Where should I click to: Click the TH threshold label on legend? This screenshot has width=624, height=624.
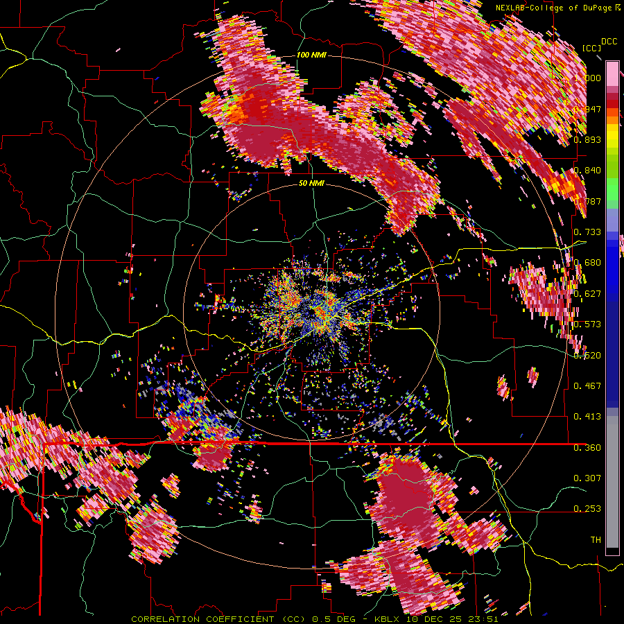click(596, 540)
